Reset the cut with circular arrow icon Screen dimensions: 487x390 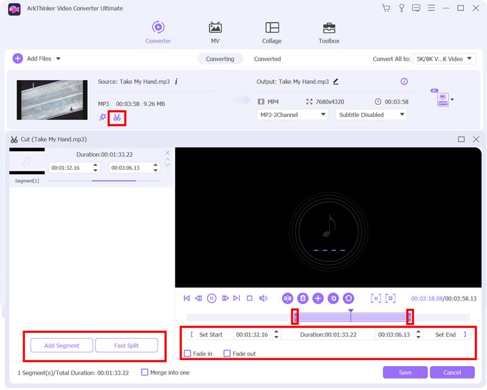[x=348, y=299]
